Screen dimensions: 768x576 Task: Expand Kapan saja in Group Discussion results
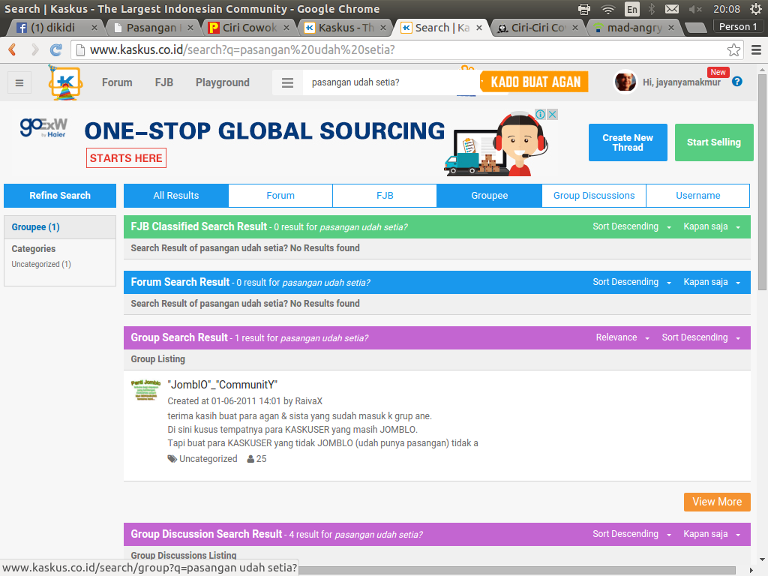click(x=712, y=534)
